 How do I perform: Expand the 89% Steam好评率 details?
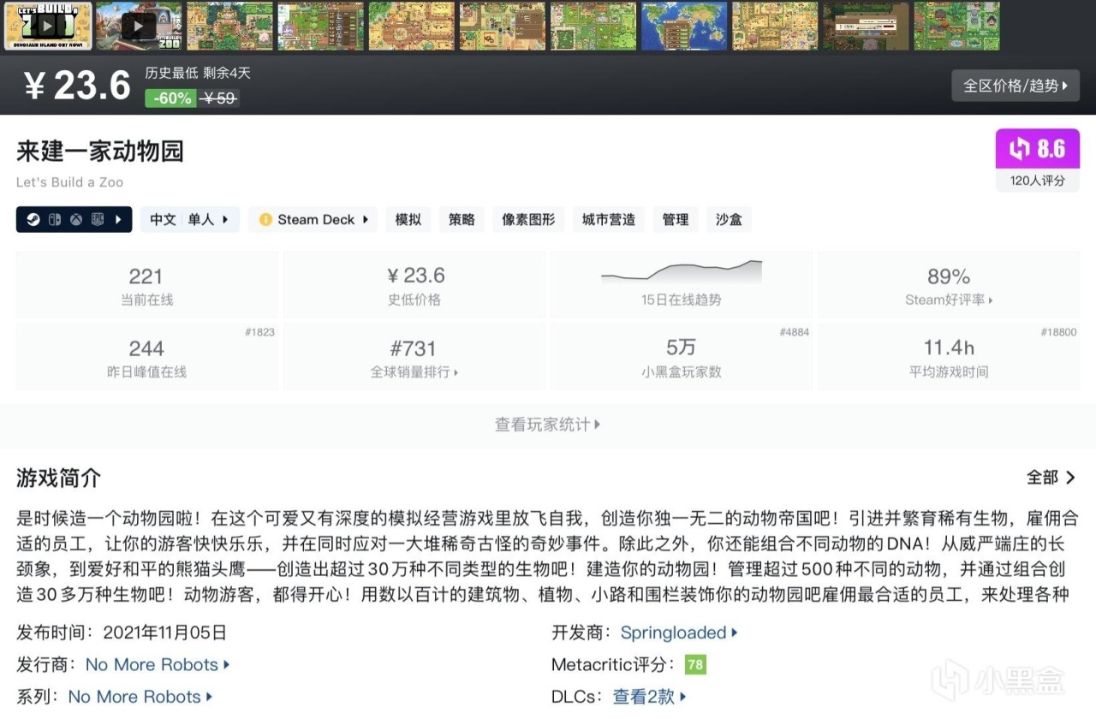click(949, 285)
